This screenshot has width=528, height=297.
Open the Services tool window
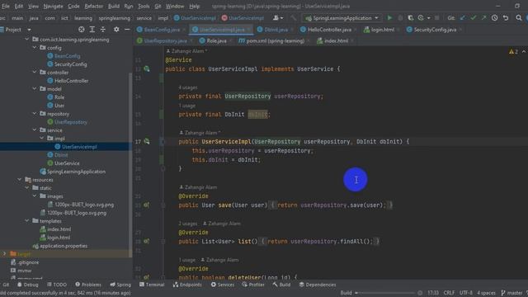(223, 285)
